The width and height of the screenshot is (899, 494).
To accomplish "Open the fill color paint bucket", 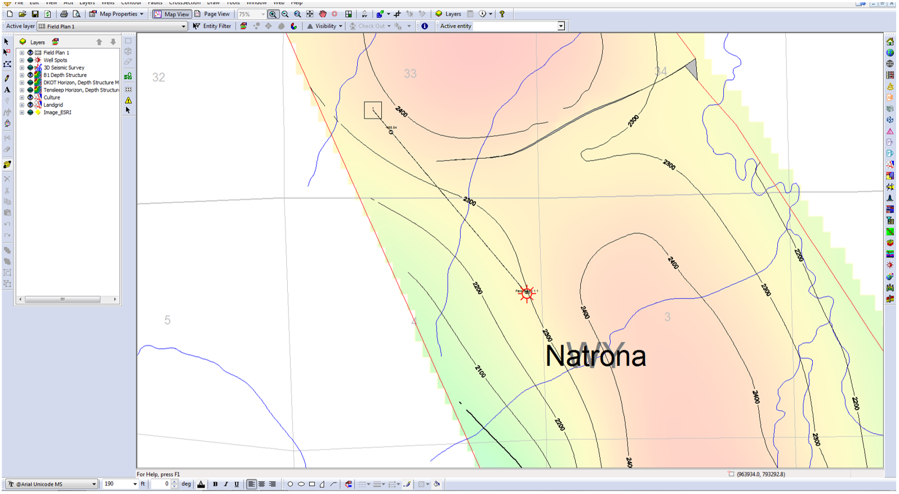I will point(437,484).
